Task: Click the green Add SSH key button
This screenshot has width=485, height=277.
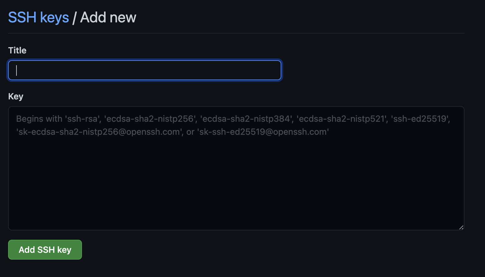Action: (x=45, y=250)
